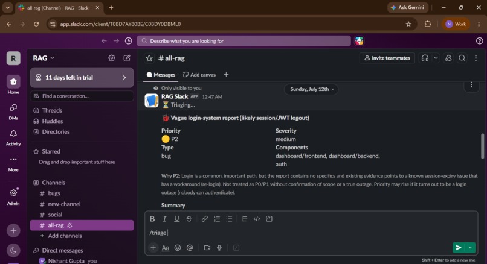
Task: Record a video clip
Action: pos(207,248)
